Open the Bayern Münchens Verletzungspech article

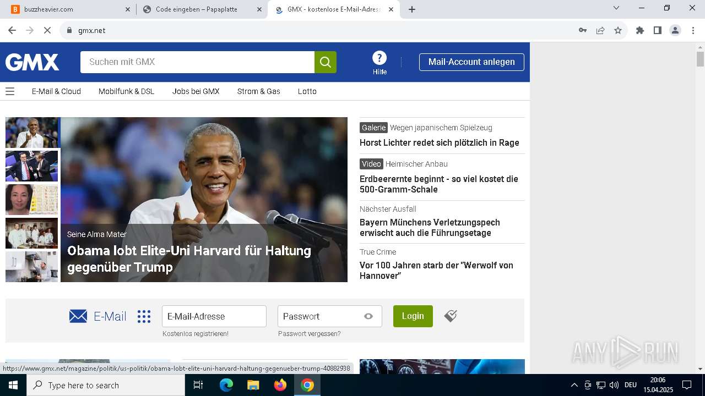(430, 228)
